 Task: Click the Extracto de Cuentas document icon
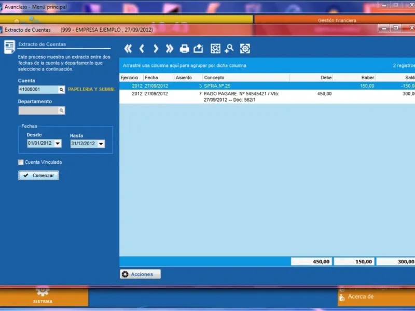(9, 47)
